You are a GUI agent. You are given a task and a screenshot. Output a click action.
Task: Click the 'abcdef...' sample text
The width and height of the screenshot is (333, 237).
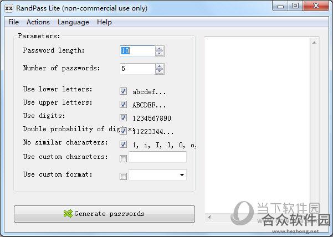pyautogui.click(x=149, y=92)
